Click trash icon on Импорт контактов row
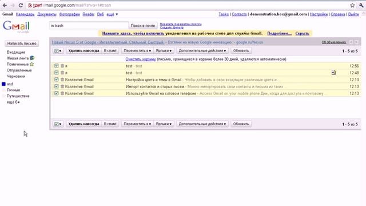 click(62, 86)
